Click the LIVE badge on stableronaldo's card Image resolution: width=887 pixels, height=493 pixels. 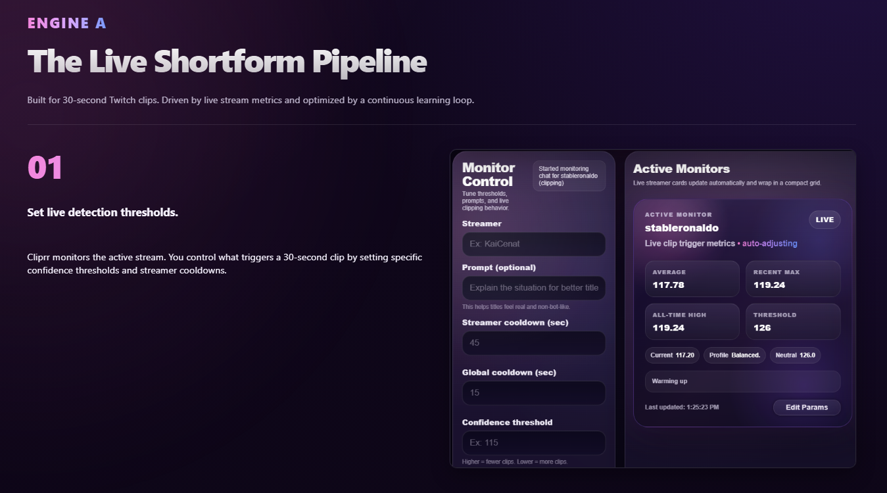pos(824,220)
